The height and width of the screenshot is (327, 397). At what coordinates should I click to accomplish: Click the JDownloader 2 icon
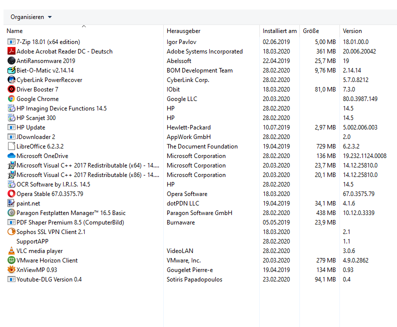(x=12, y=137)
